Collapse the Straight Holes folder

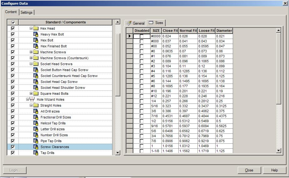(x=31, y=105)
